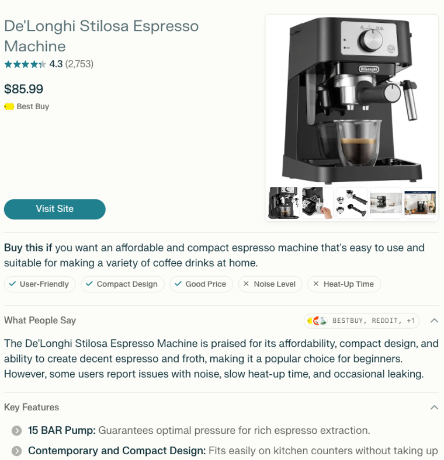Collapse the Key Features section
This screenshot has width=444, height=460.
click(x=434, y=407)
